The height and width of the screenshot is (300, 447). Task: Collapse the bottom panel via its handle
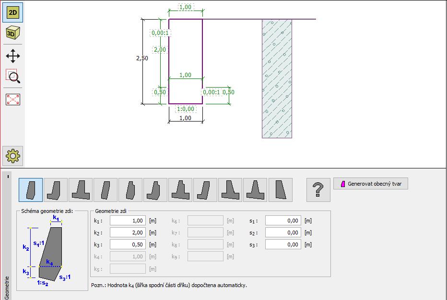(8, 177)
